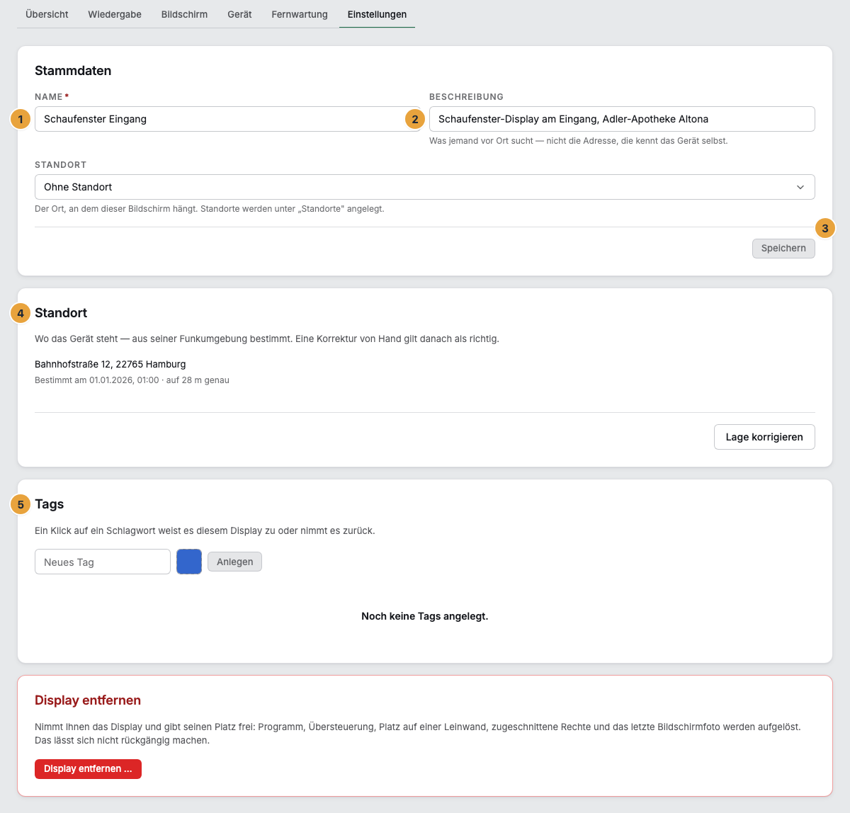Open the Standort dropdown showing Ohne Standort

coord(425,187)
